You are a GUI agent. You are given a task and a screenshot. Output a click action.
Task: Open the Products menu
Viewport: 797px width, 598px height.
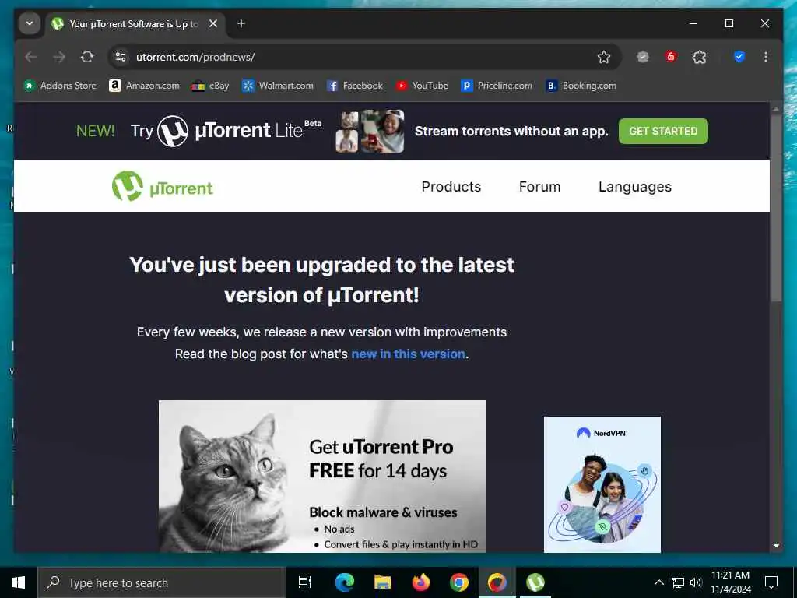[x=451, y=187]
